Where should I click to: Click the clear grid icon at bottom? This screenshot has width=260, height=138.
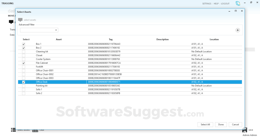click(35, 130)
